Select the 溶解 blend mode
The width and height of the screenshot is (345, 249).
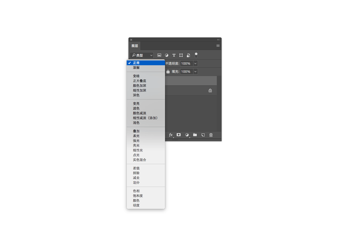136,68
